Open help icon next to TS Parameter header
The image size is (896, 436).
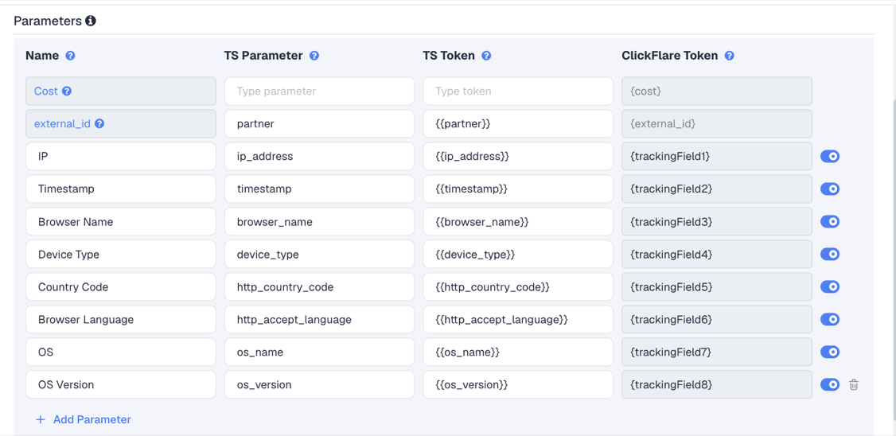pos(314,56)
